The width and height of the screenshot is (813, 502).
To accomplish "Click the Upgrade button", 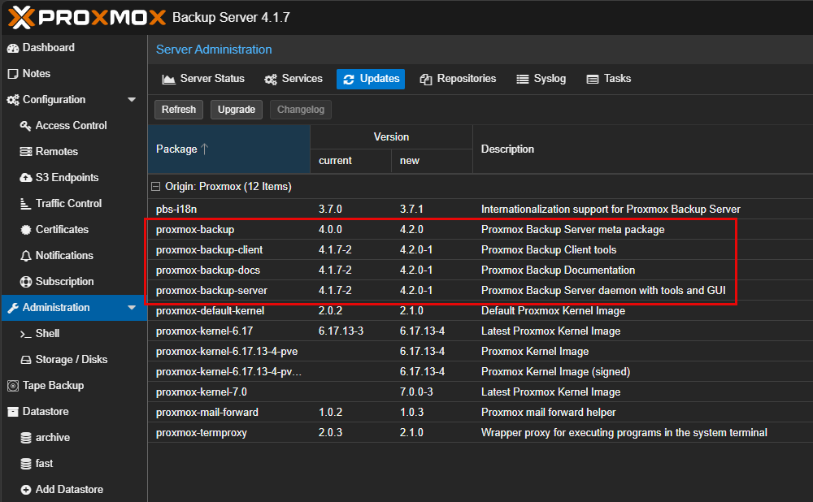I will point(237,110).
